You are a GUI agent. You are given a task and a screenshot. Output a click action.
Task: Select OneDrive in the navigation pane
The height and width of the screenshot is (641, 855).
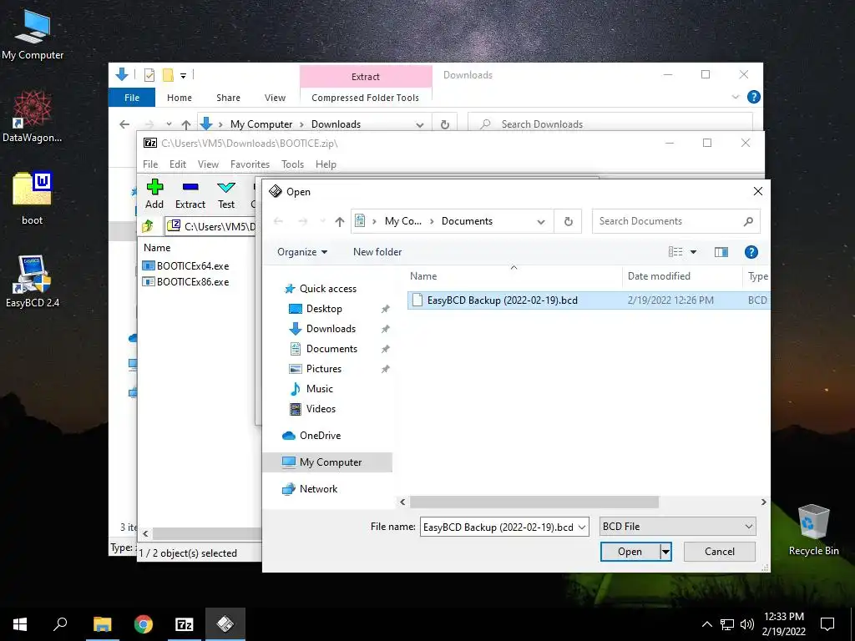pos(320,436)
